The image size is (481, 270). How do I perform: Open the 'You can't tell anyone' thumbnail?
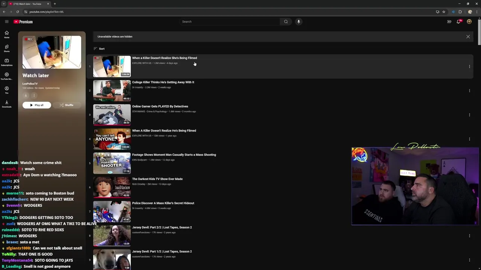[112, 139]
